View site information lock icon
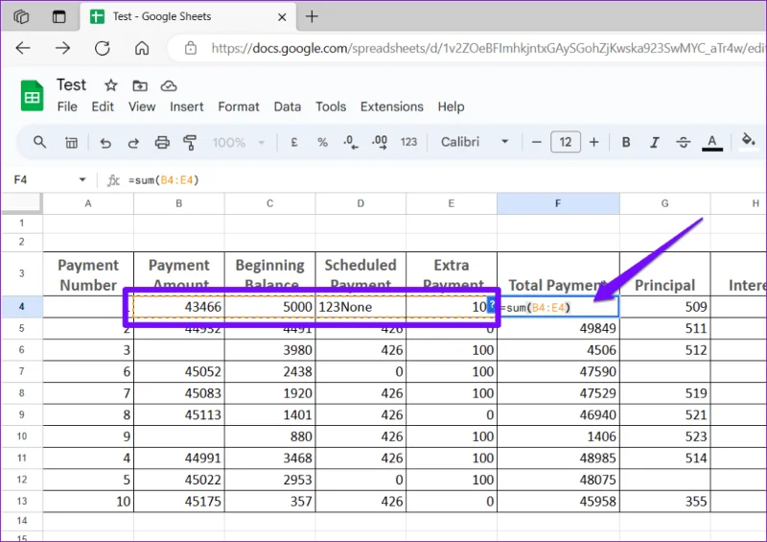This screenshot has height=542, width=767. click(190, 48)
